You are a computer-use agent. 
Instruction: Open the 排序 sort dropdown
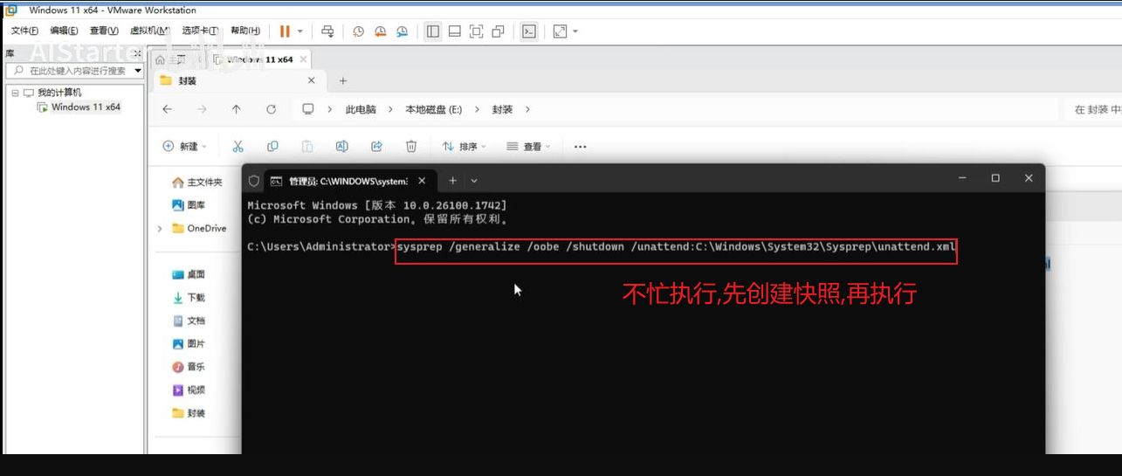point(464,147)
